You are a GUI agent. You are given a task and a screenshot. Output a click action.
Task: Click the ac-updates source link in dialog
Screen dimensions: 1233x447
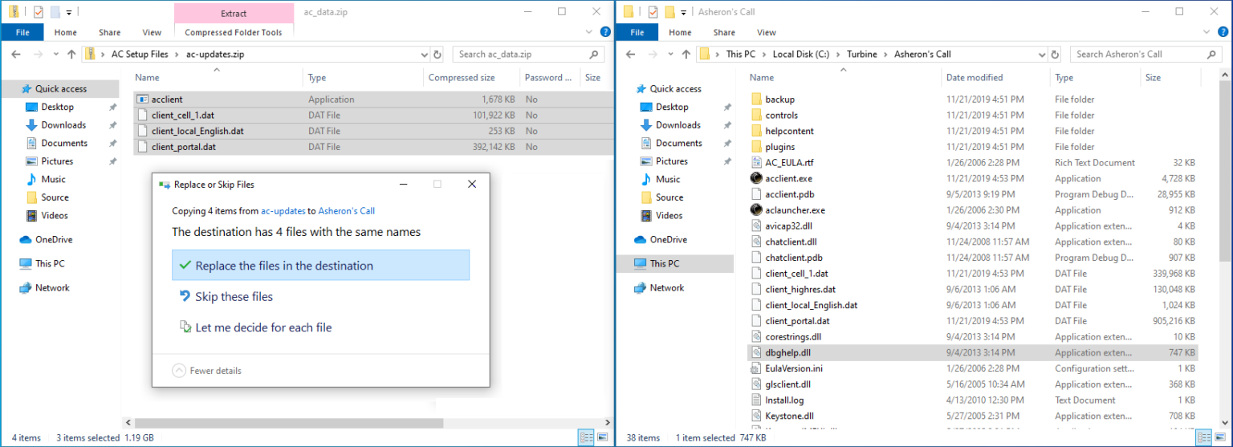click(283, 211)
